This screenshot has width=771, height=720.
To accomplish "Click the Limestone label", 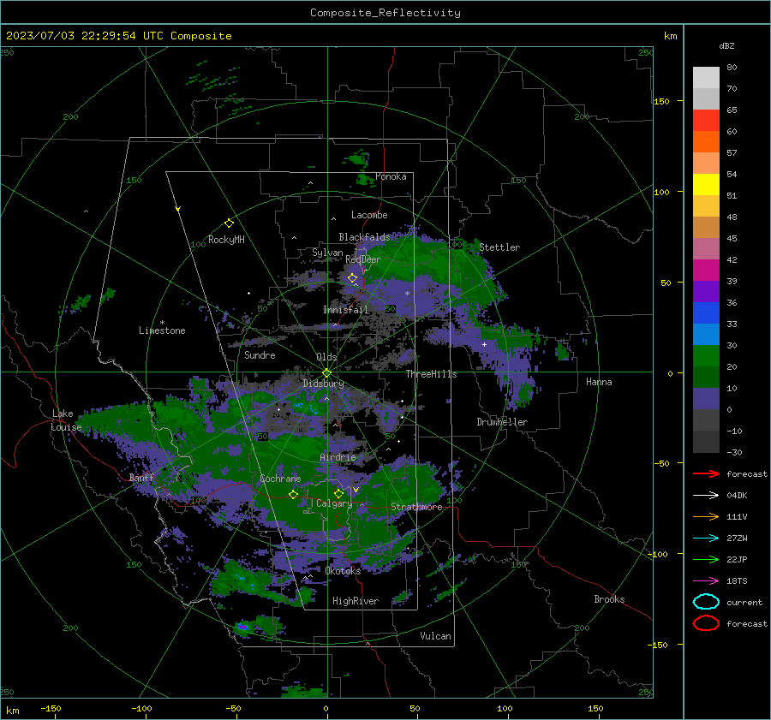I will [162, 330].
